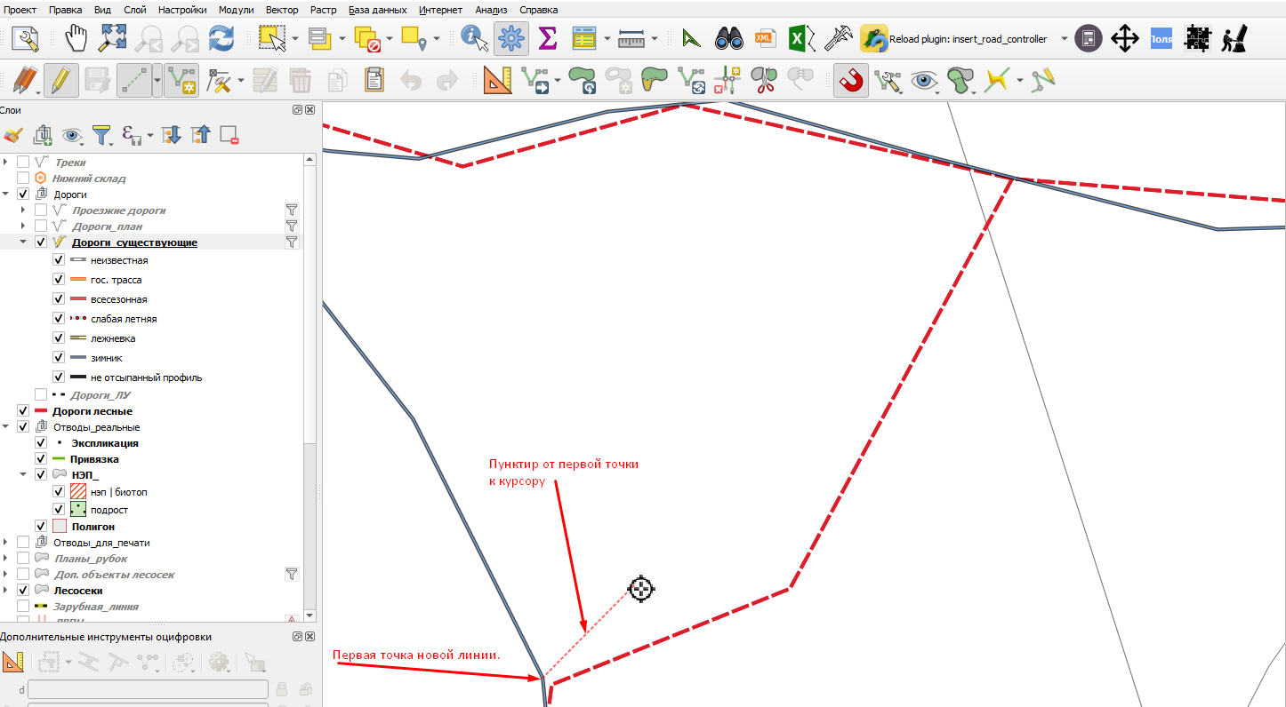Viewport: 1286px width, 707px height.
Task: Open the Statistical Summary sigma tool
Action: [x=548, y=38]
